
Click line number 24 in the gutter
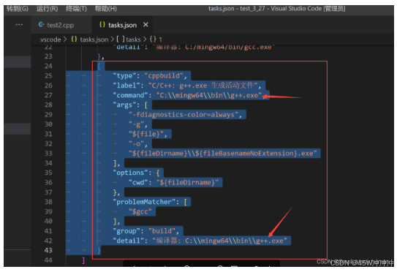point(48,66)
